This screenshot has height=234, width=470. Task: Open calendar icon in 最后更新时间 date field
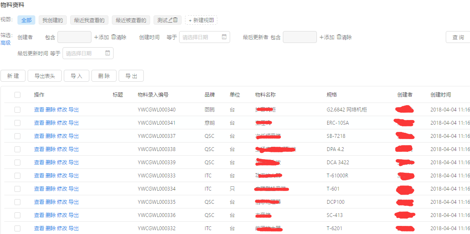point(108,53)
